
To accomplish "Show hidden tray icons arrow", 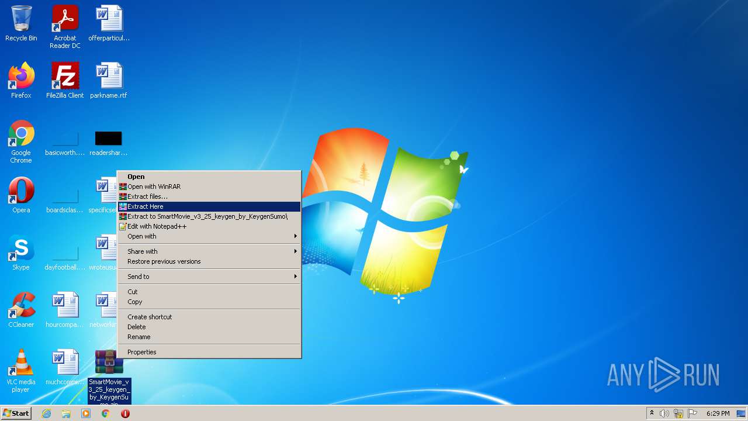I will pos(652,413).
